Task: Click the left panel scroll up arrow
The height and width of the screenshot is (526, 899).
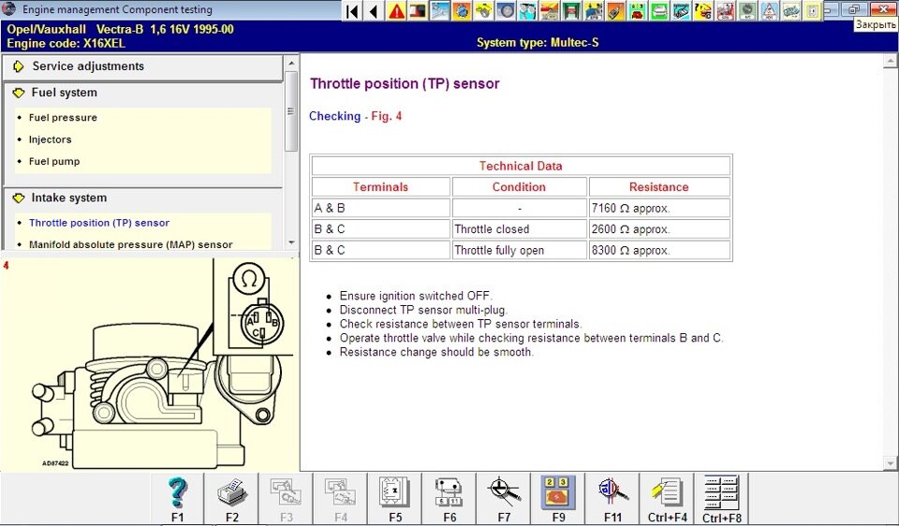Action: pyautogui.click(x=291, y=63)
